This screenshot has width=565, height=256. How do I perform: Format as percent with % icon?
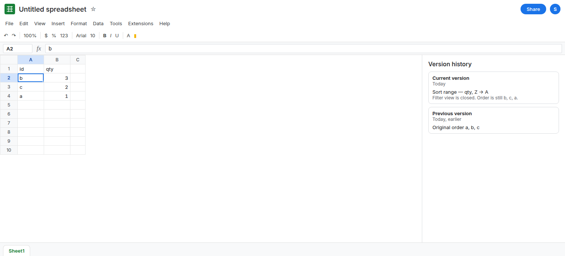click(x=54, y=35)
